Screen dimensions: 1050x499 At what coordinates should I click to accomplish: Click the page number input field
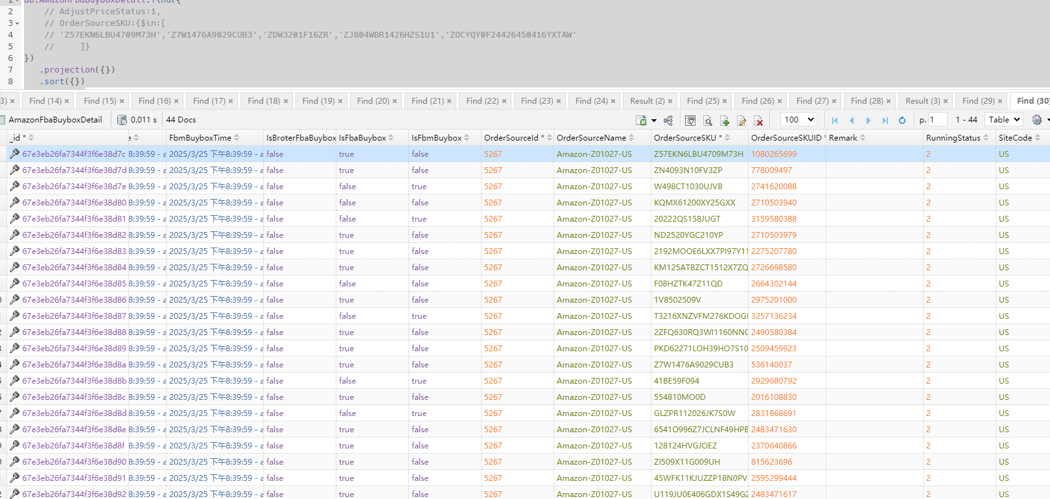click(937, 119)
